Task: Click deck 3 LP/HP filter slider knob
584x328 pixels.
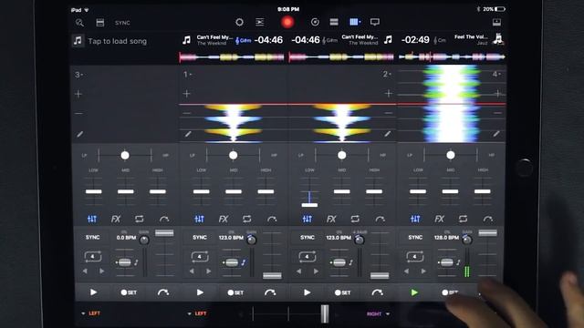Action: tap(125, 156)
